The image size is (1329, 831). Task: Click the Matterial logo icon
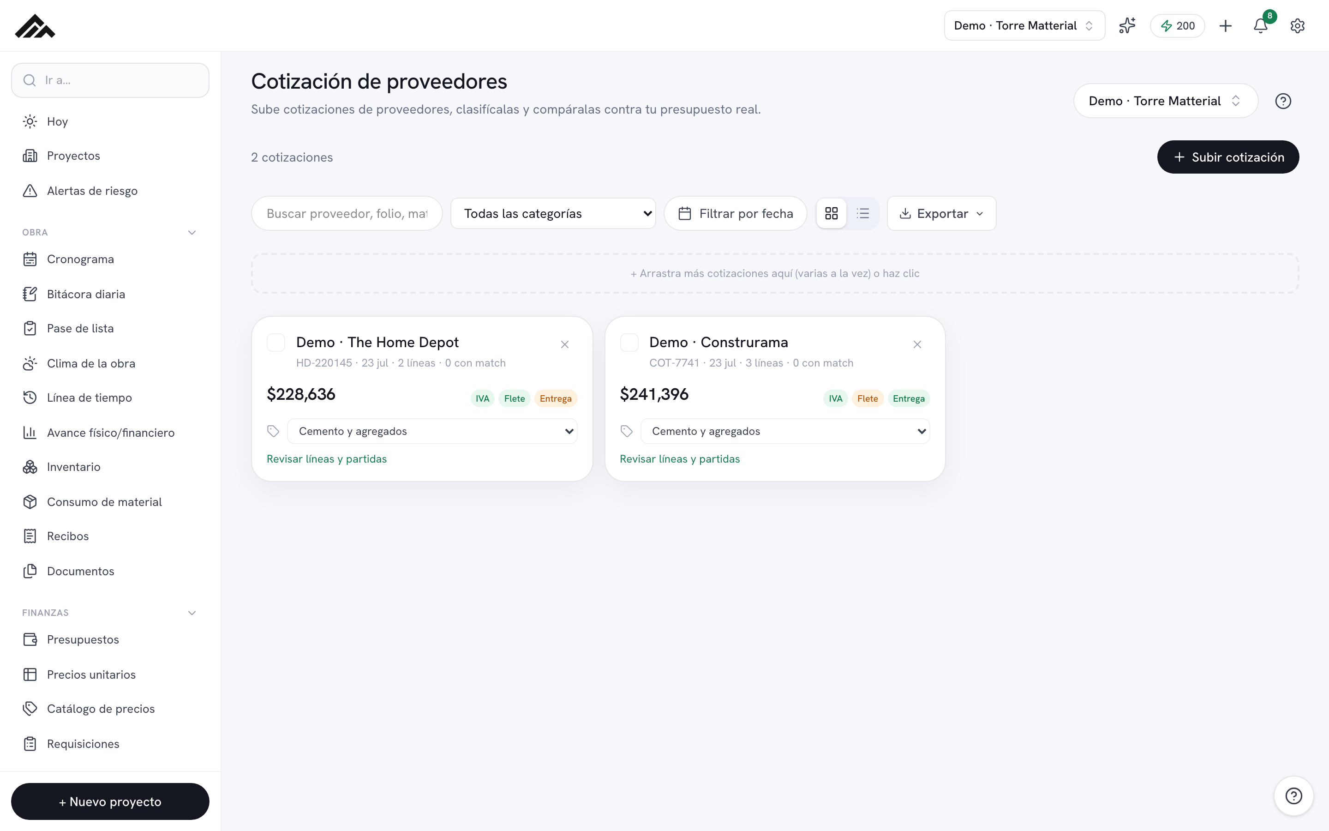35,26
